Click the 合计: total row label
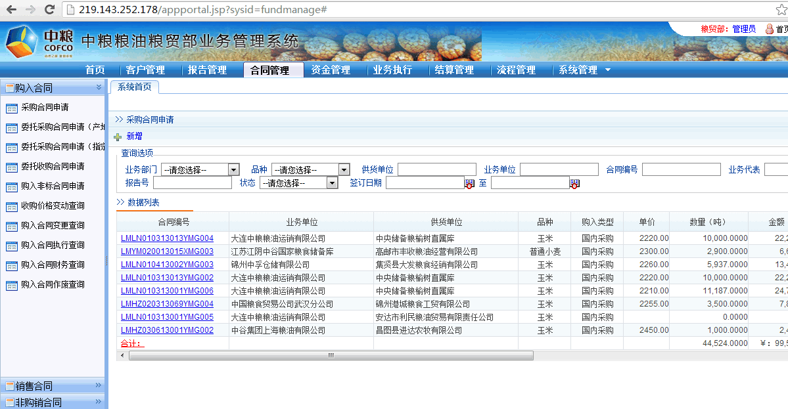This screenshot has height=409, width=788. click(132, 343)
